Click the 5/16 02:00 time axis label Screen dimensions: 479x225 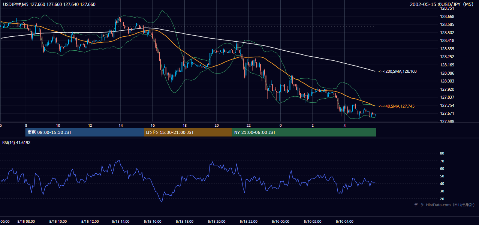(x=312, y=221)
